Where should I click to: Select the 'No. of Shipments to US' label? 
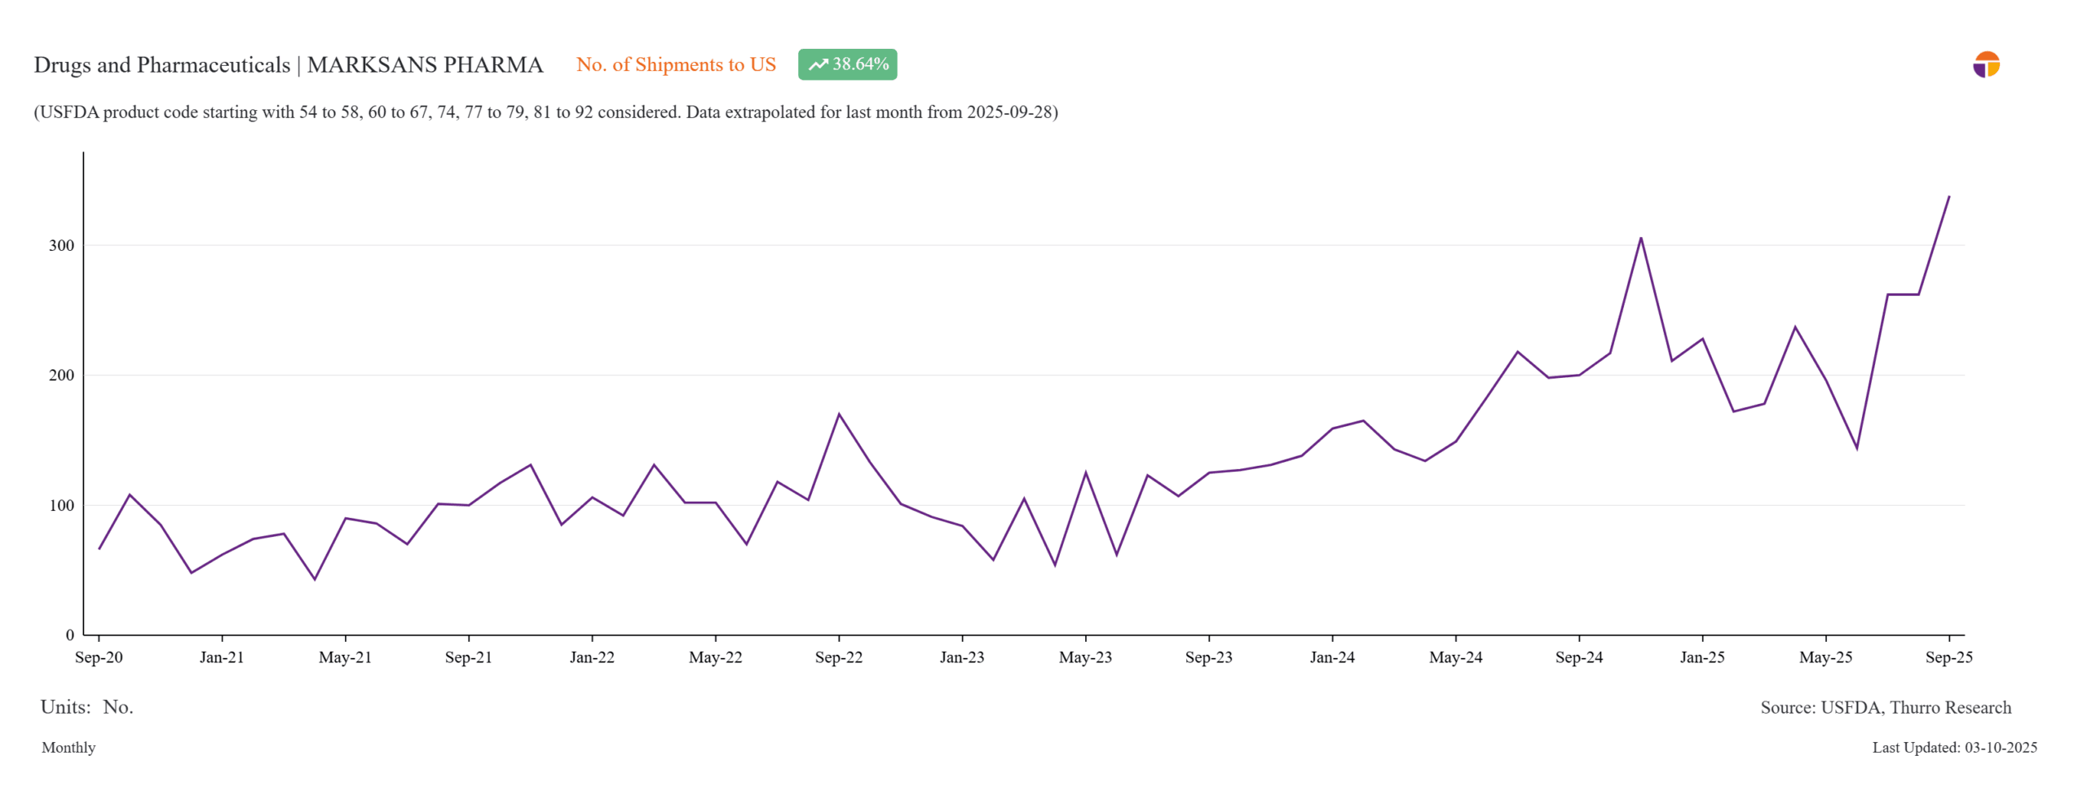[x=675, y=64]
